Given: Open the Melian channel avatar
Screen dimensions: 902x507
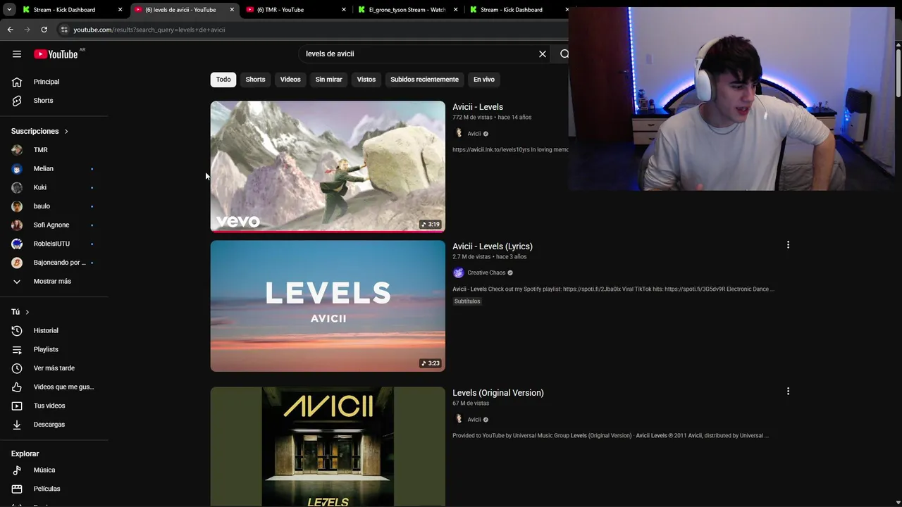Looking at the screenshot, I should click(x=17, y=168).
